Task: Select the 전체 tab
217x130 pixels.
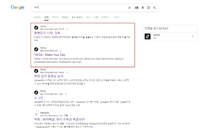Action: tap(46, 17)
